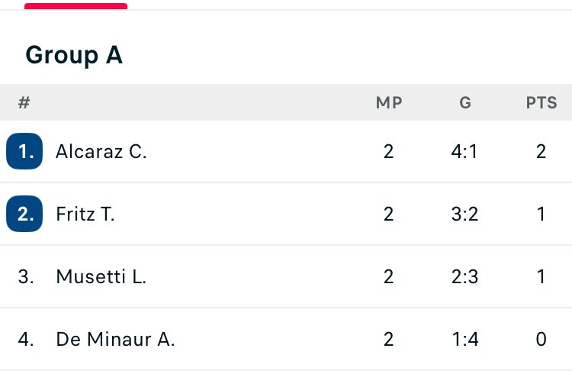Click Alcaraz's 4:1 games score

point(465,151)
